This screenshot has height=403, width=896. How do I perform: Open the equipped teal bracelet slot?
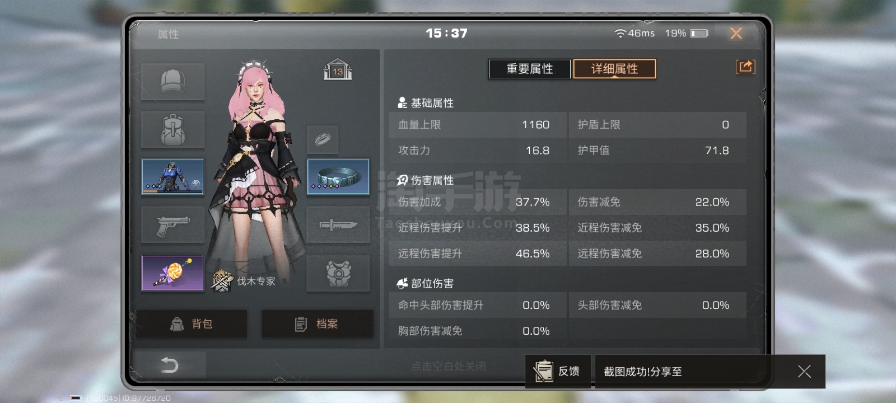pyautogui.click(x=338, y=177)
